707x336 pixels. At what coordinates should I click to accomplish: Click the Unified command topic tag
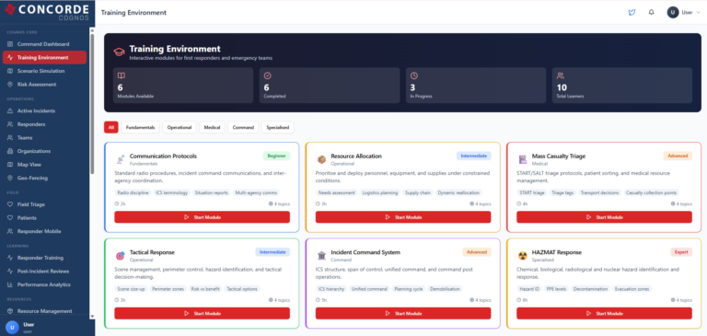369,289
